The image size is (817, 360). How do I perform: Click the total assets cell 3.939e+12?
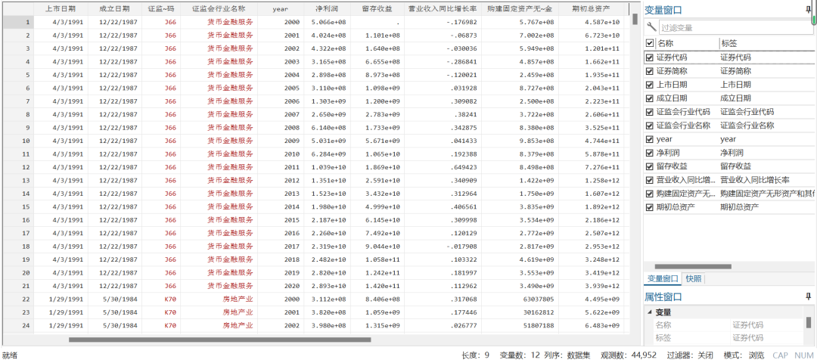click(x=591, y=285)
